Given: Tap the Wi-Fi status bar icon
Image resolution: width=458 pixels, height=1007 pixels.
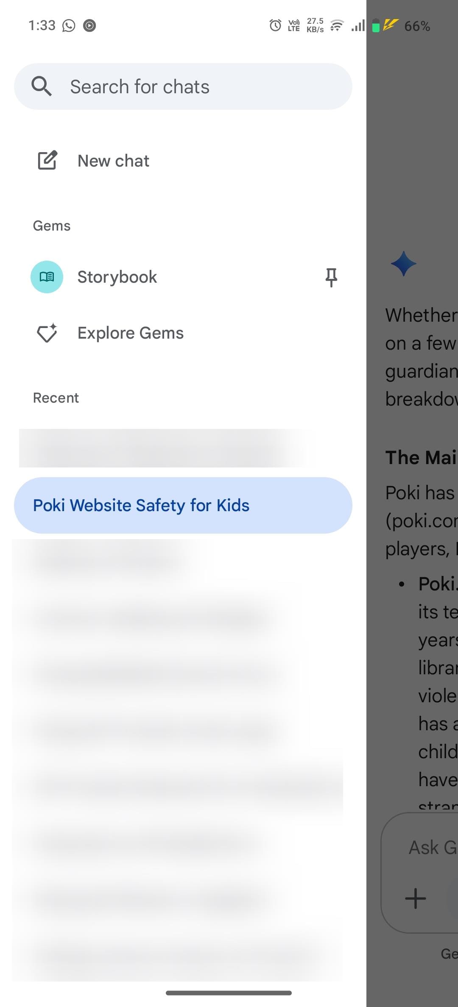Looking at the screenshot, I should coord(336,26).
